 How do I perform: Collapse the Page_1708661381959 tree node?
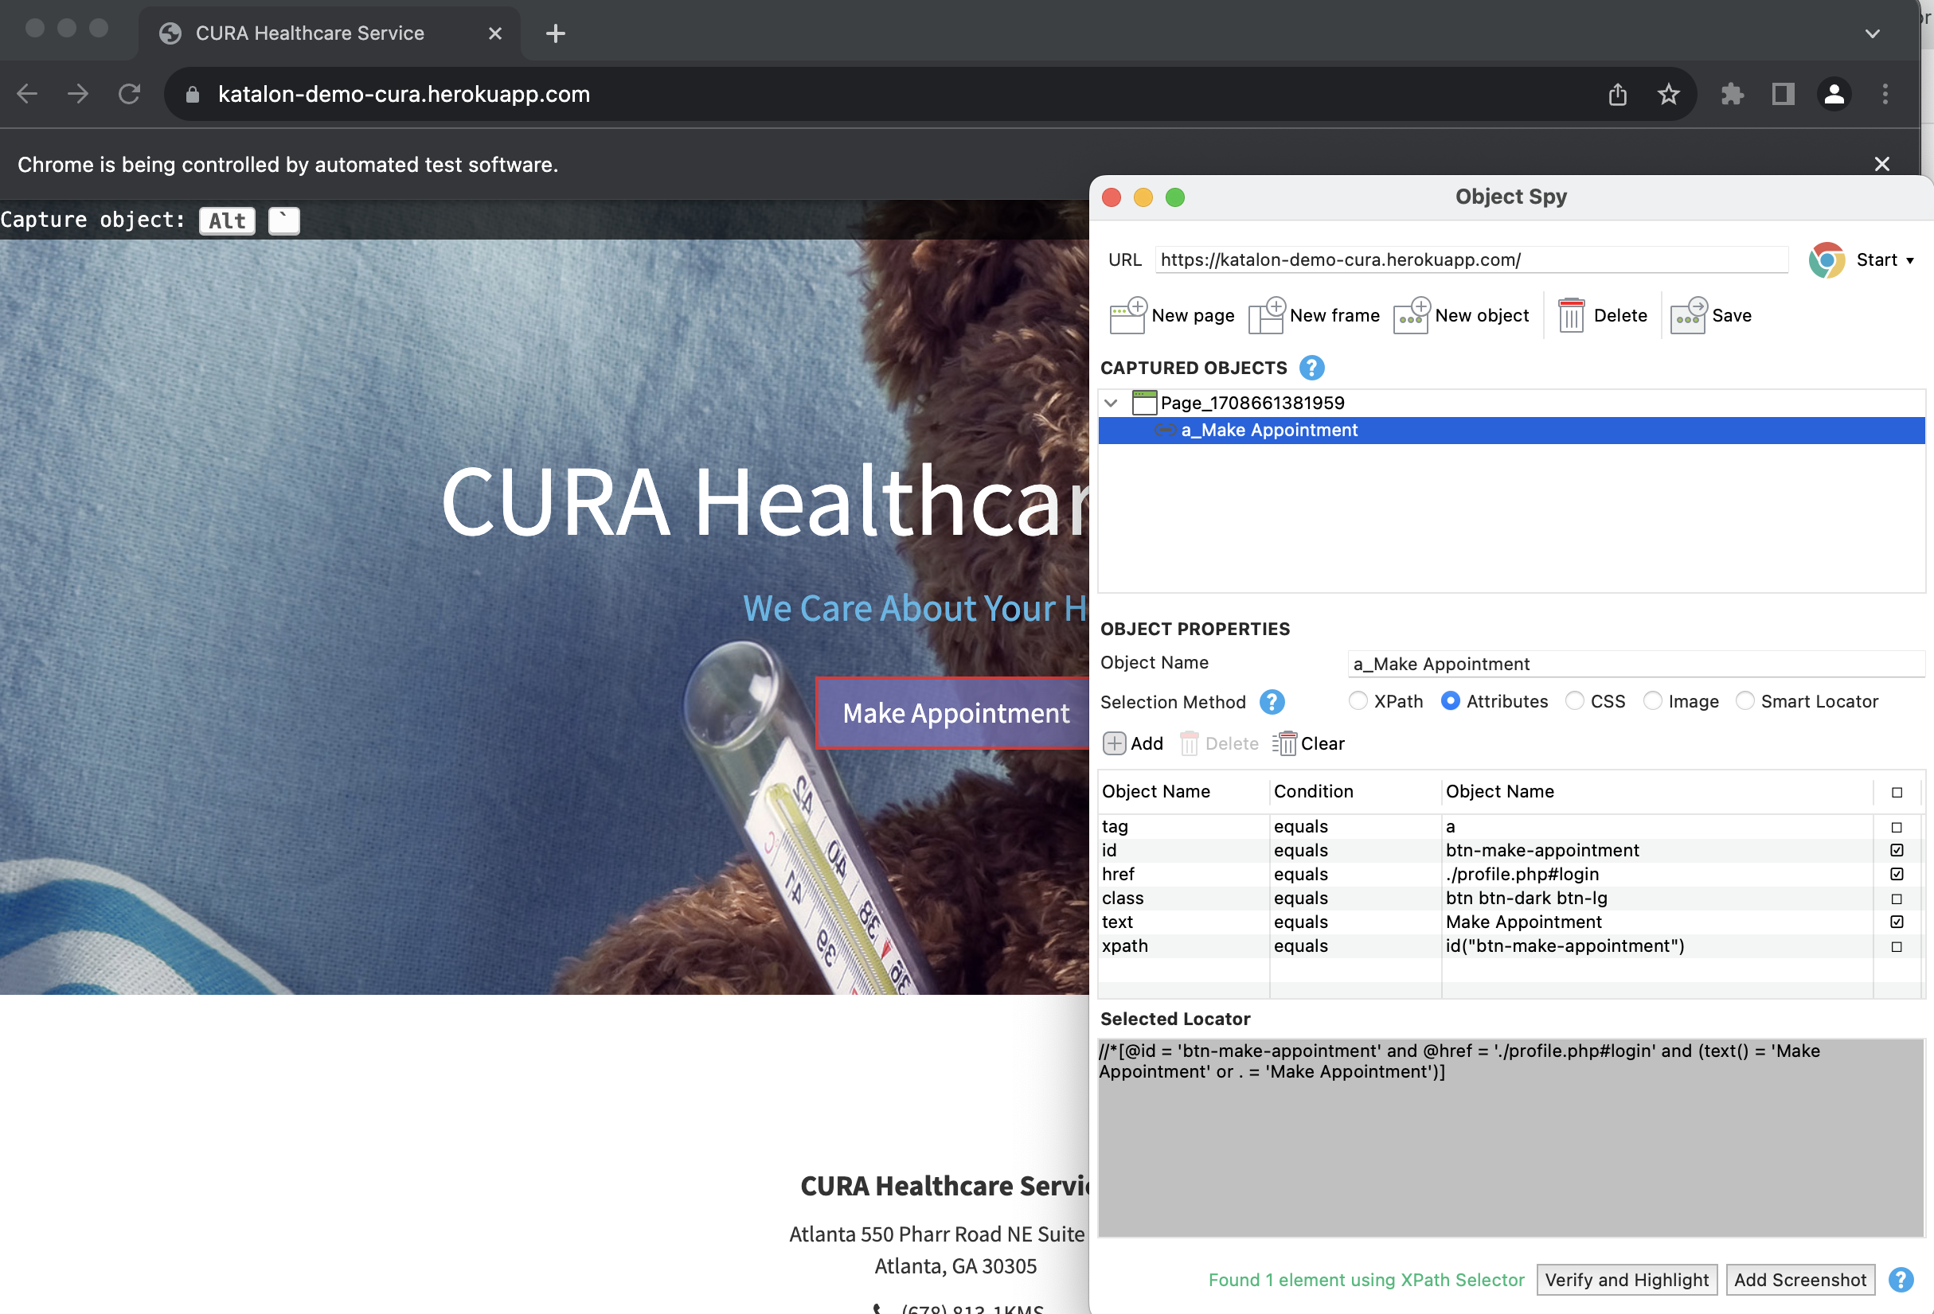tap(1111, 403)
